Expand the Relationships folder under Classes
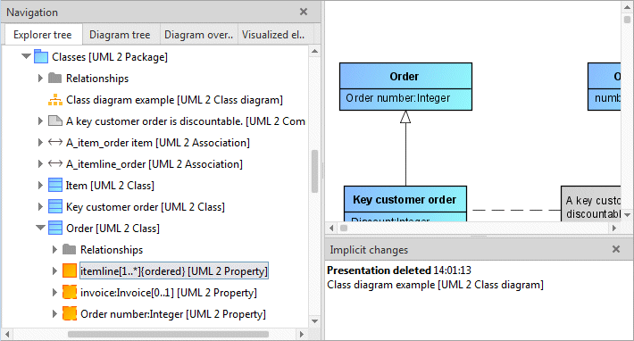The image size is (634, 341). (x=40, y=78)
